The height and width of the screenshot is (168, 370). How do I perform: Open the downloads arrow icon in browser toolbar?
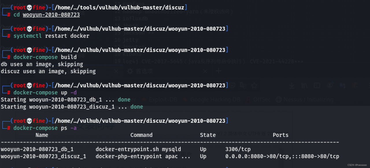292,85
